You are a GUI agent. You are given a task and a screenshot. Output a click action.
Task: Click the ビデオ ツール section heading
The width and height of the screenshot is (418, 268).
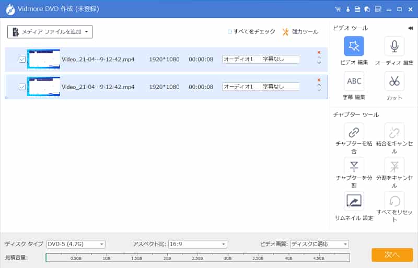tap(350, 28)
